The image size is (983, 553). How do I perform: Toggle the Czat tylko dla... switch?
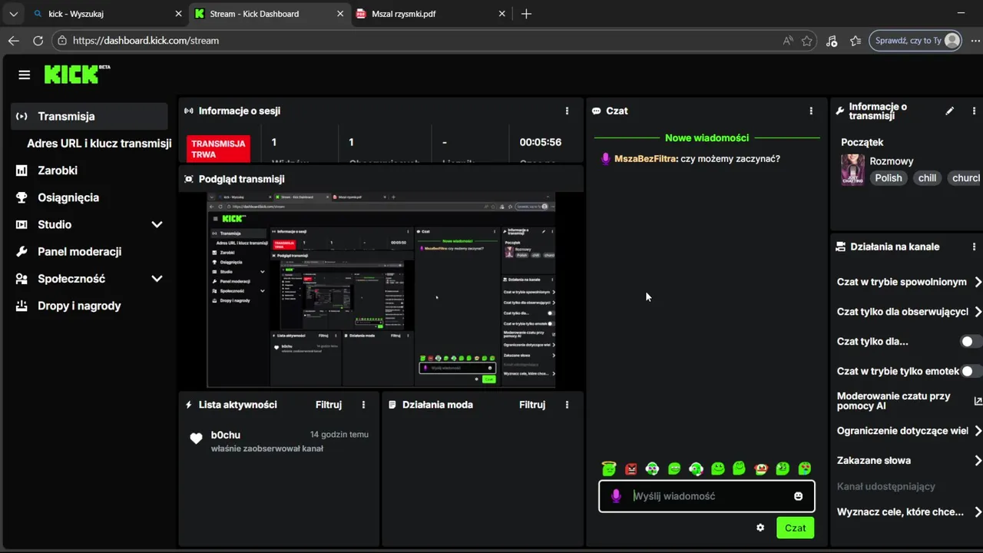971,342
